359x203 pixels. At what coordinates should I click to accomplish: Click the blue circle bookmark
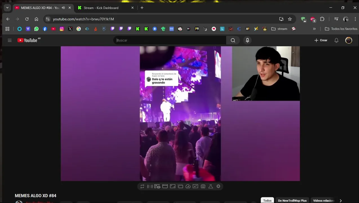19,29
